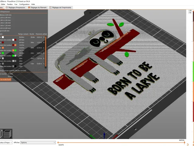This screenshot has width=194, height=146.
Task: Click the orange color swatch in 20m duration row
Action: [3, 48]
